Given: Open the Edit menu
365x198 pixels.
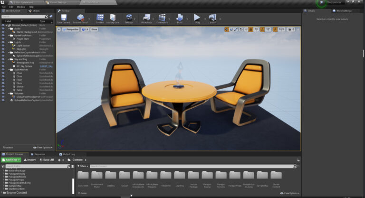Looking at the screenshot, I should tap(11, 7).
